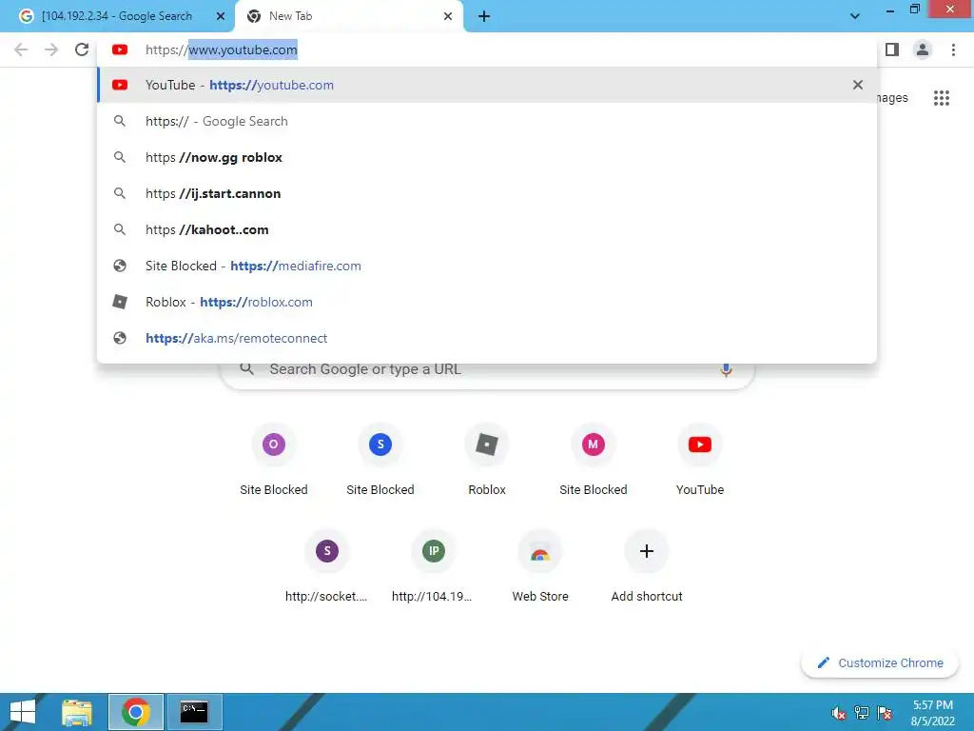Open Customize Chrome button
The width and height of the screenshot is (974, 731).
coord(880,662)
